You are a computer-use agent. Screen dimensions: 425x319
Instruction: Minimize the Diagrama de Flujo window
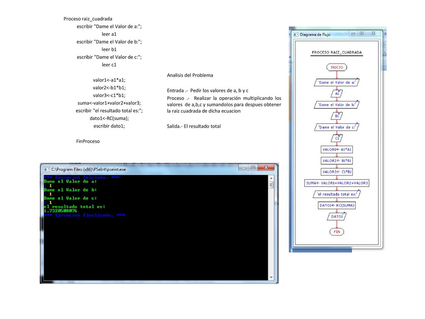[x=353, y=34]
